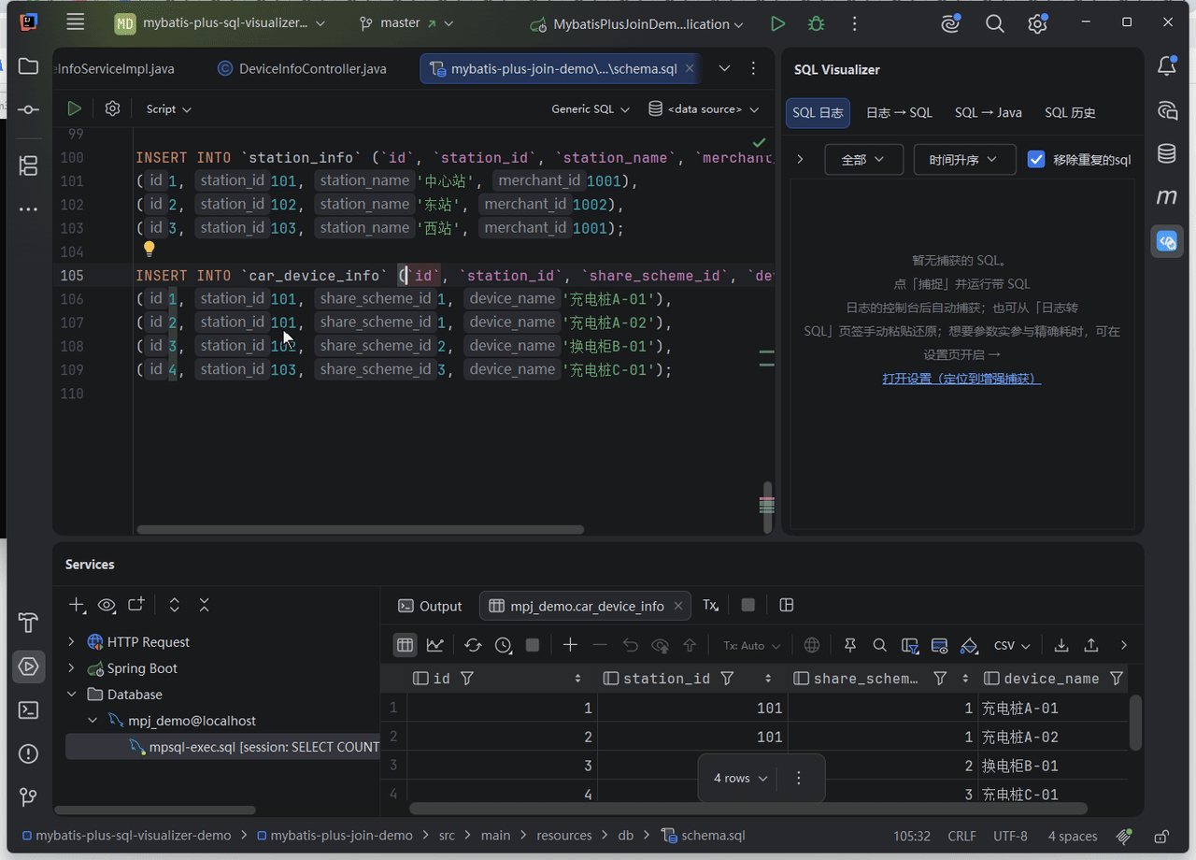Toggle read-only lock in status bar
The image size is (1196, 860).
[x=1161, y=836]
